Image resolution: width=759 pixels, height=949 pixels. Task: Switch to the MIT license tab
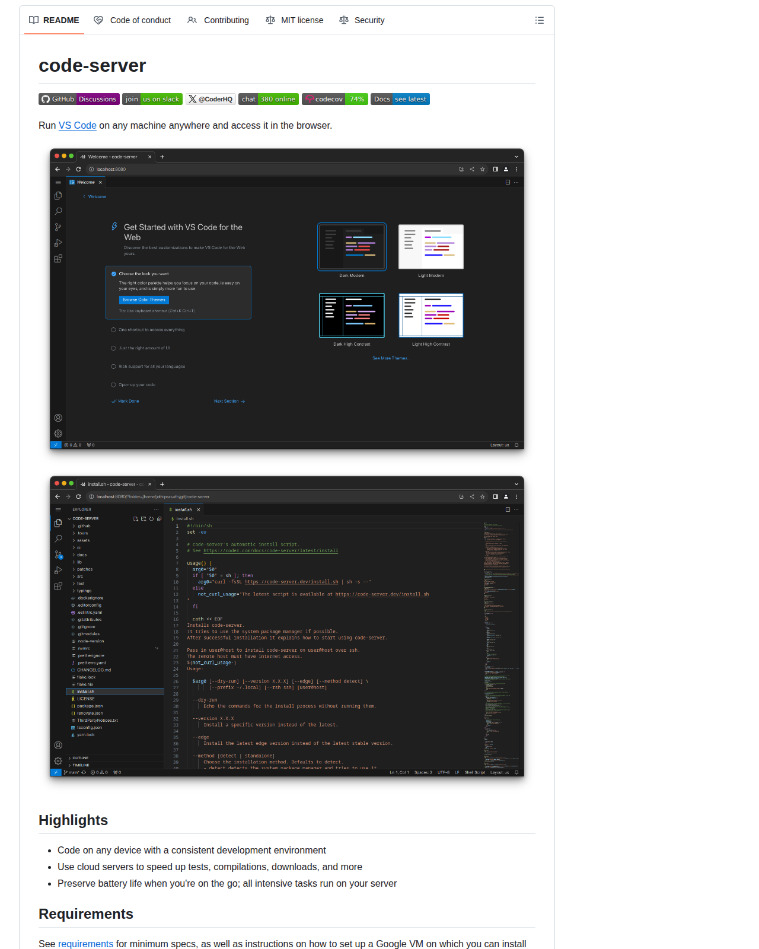pyautogui.click(x=295, y=20)
